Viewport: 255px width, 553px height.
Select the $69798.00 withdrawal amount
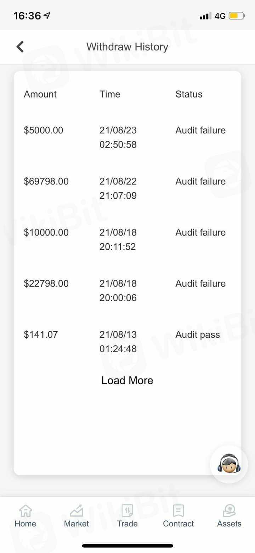46,181
